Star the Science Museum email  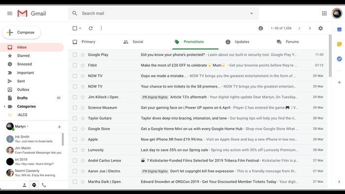83,108
